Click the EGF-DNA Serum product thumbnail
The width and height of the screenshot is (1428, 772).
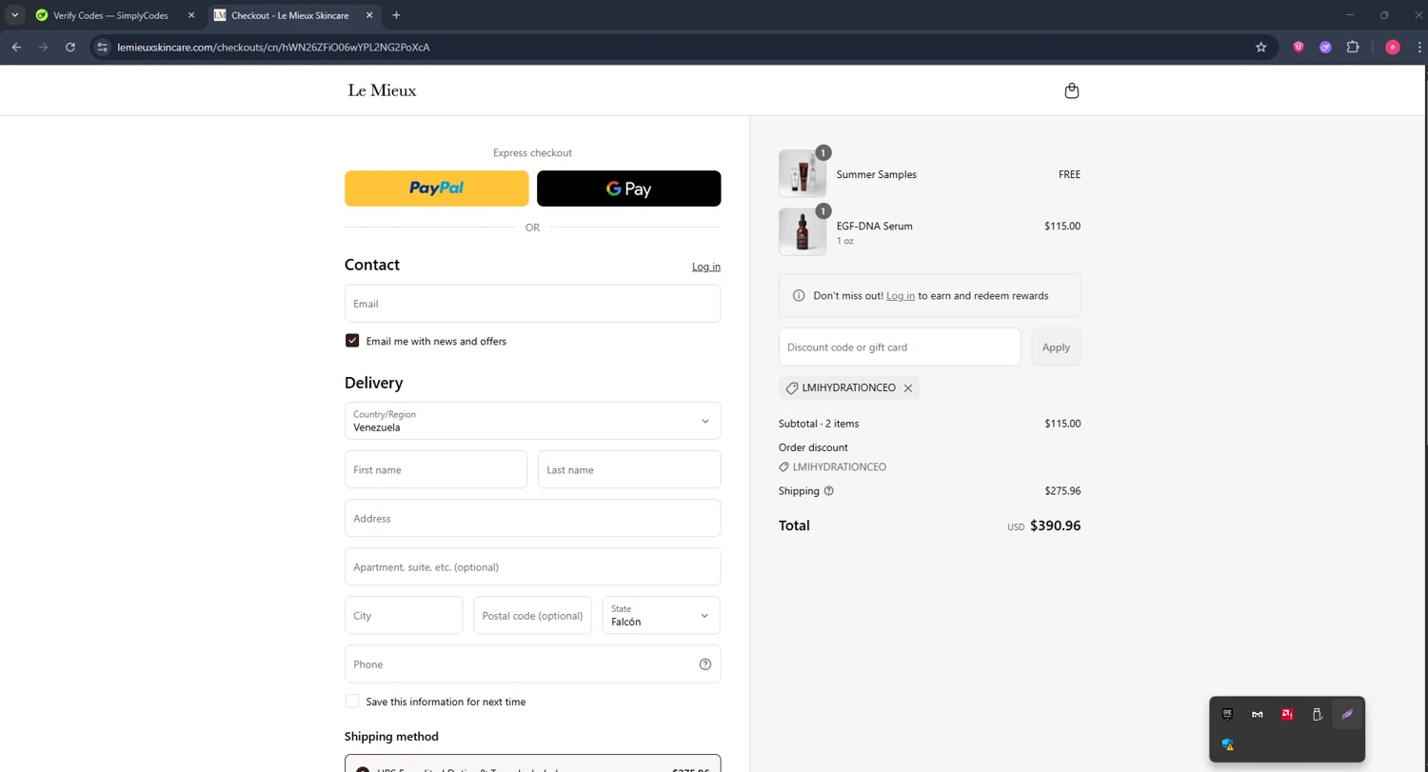(802, 232)
